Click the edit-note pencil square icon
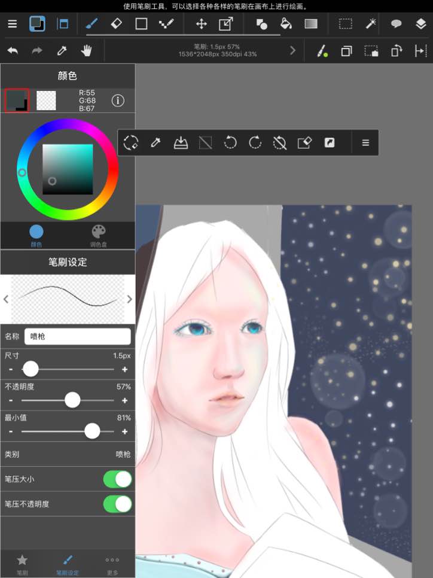Screen dimensions: 433x578 pyautogui.click(x=304, y=142)
